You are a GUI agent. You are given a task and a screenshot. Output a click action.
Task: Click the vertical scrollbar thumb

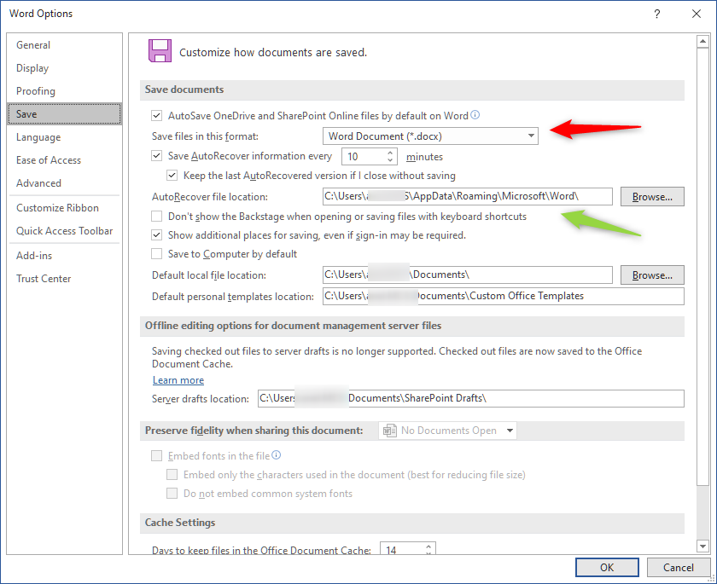click(702, 267)
